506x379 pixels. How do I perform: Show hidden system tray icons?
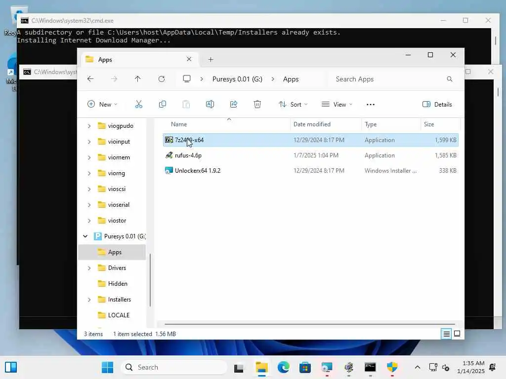click(x=417, y=367)
